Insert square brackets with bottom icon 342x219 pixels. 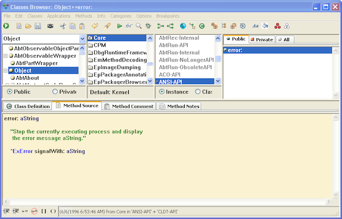[44, 211]
